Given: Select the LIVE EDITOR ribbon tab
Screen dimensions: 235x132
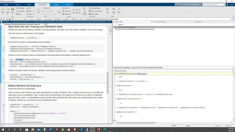Looking at the screenshot, I should point(42,5).
